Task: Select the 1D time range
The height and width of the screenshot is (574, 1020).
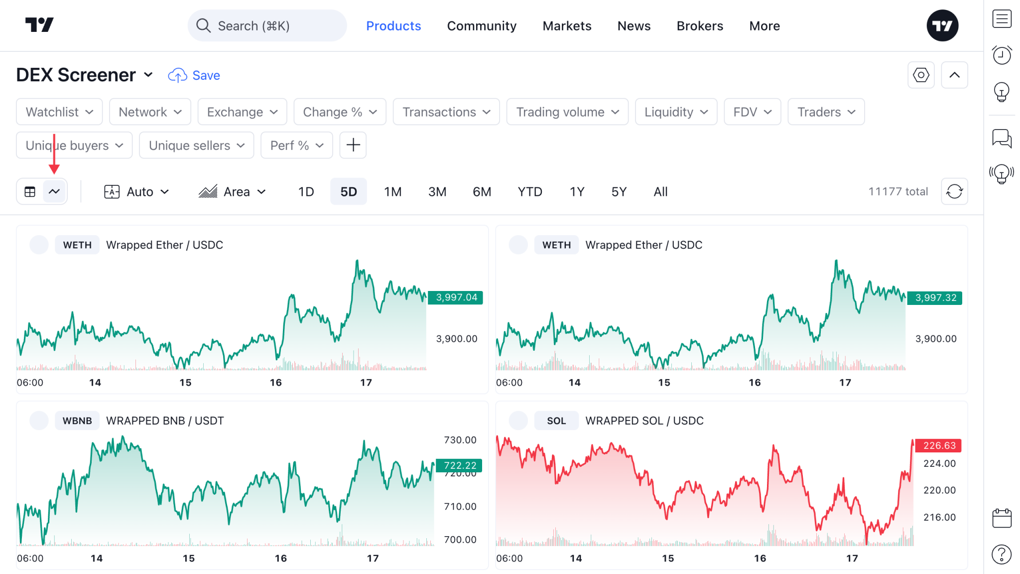Action: 306,191
